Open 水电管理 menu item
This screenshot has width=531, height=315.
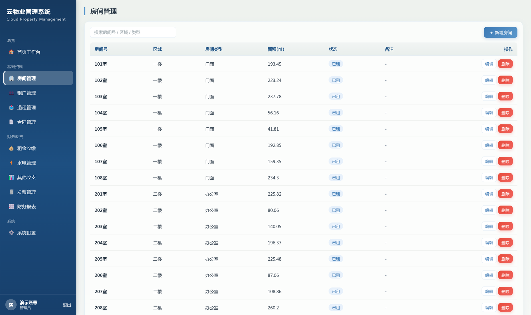(38, 163)
